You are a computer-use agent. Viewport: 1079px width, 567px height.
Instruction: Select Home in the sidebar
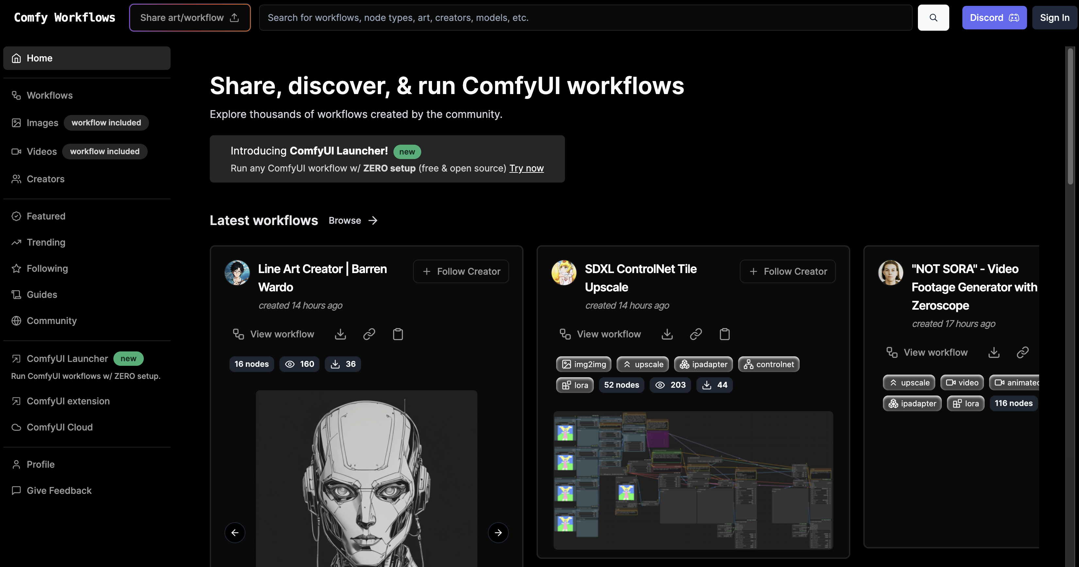pyautogui.click(x=87, y=58)
